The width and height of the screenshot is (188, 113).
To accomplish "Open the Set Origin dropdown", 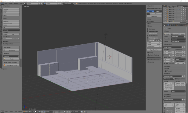I will [x=11, y=30].
